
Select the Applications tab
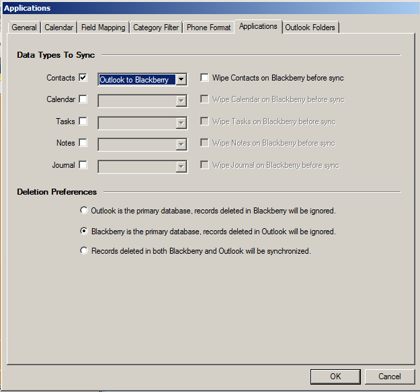[x=258, y=26]
